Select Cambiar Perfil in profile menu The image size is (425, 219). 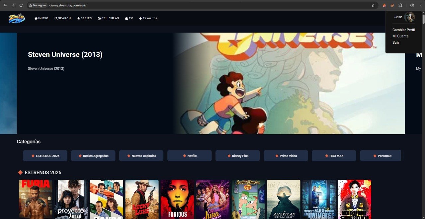[403, 30]
